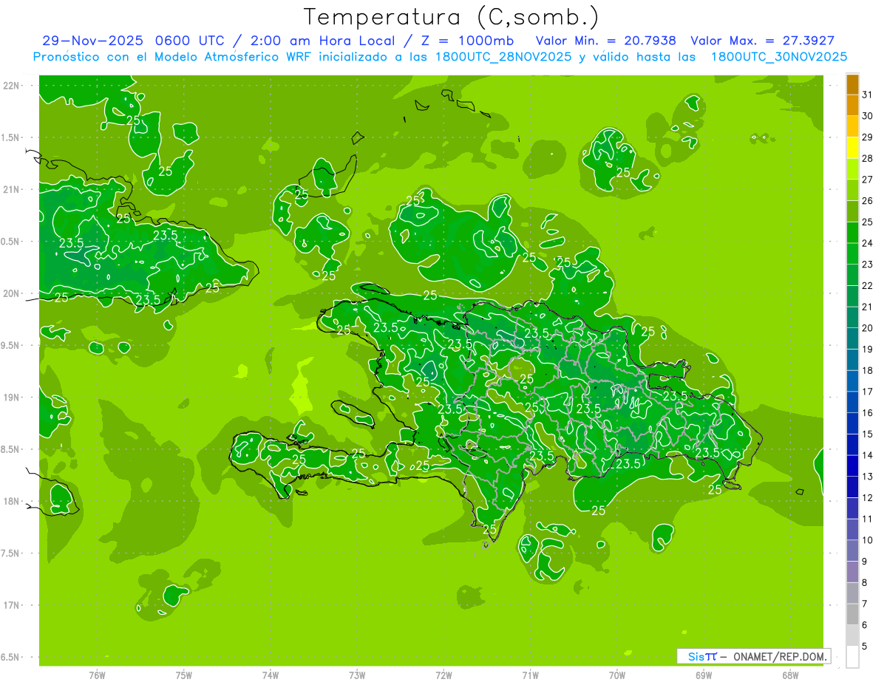Click the '17N' latitude axis label
The width and height of the screenshot is (887, 685).
[x=10, y=605]
